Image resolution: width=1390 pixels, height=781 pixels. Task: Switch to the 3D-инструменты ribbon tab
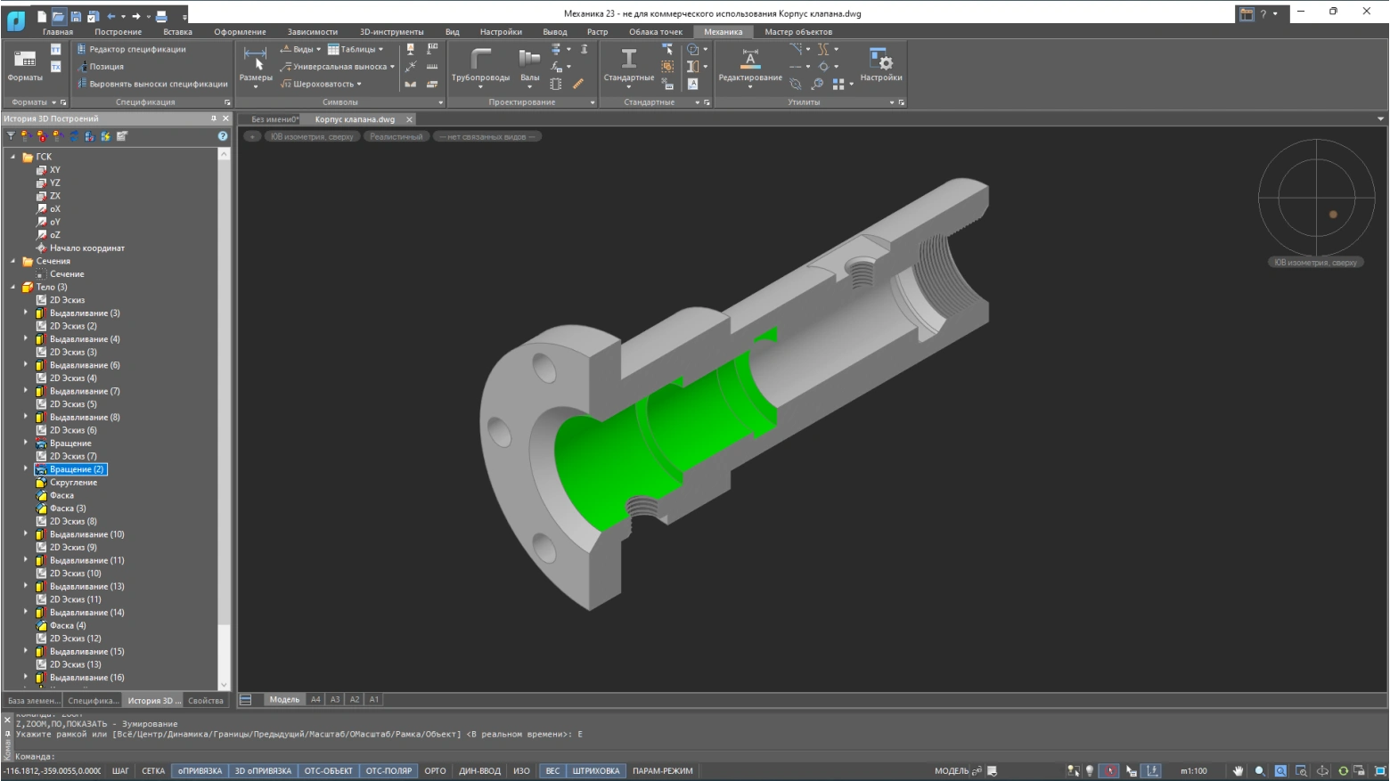coord(391,32)
